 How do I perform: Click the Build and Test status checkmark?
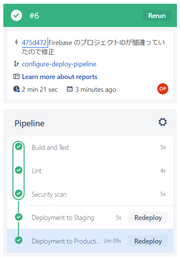click(x=19, y=146)
